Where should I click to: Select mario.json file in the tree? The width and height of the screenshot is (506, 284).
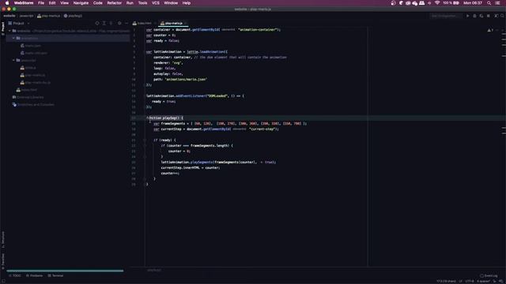pyautogui.click(x=31, y=46)
